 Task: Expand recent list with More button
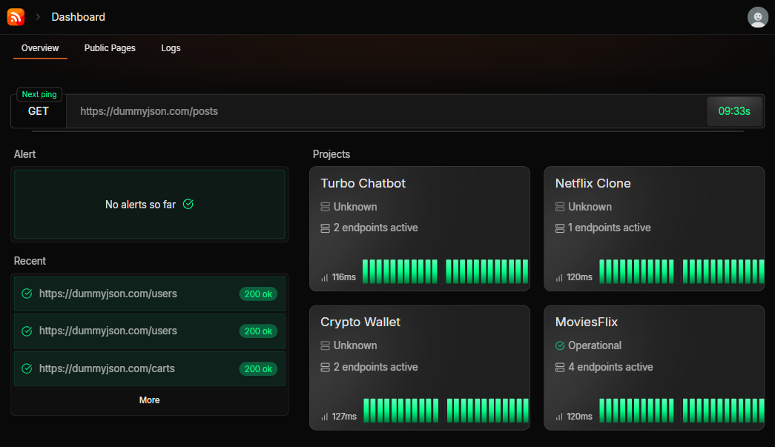pyautogui.click(x=149, y=400)
